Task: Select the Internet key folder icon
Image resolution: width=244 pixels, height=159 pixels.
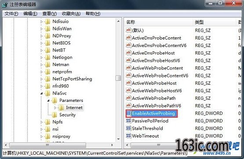Action: (61, 108)
